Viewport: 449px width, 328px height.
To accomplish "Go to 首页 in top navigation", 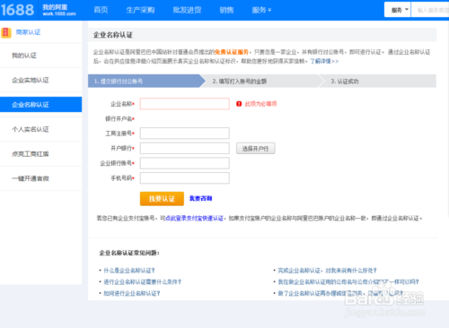I will click(101, 10).
